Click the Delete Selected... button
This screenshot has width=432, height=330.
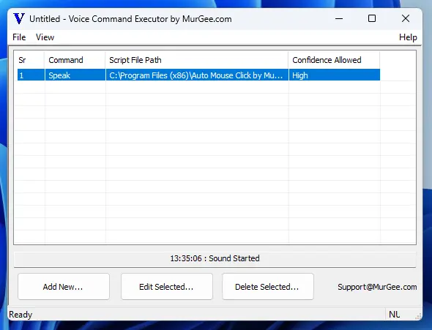(x=268, y=287)
